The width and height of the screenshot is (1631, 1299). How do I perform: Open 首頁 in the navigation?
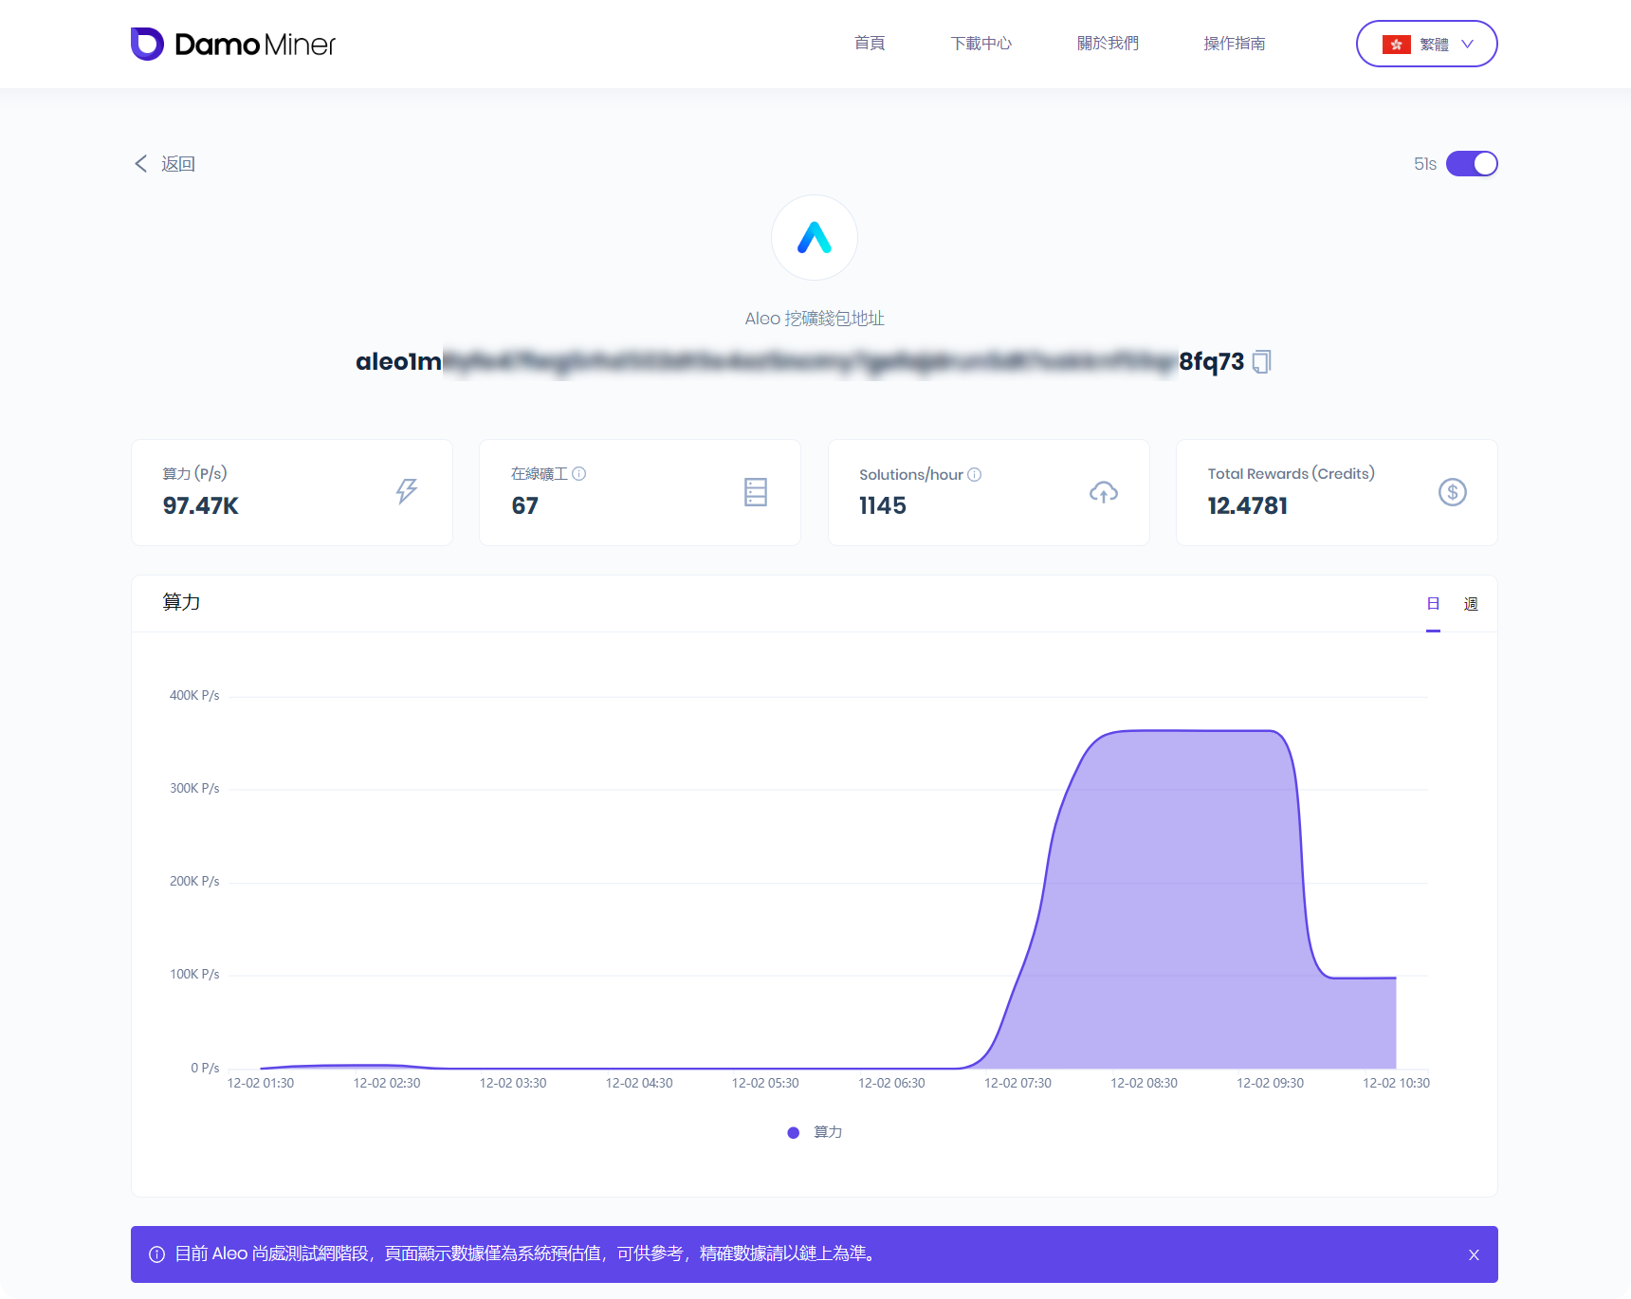(869, 44)
